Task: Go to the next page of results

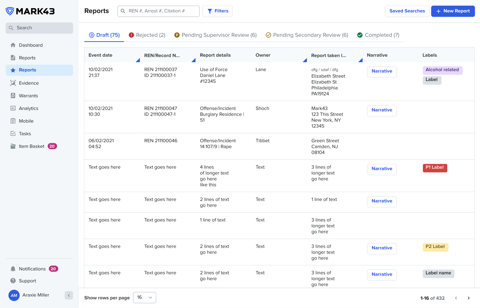Action: click(469, 298)
